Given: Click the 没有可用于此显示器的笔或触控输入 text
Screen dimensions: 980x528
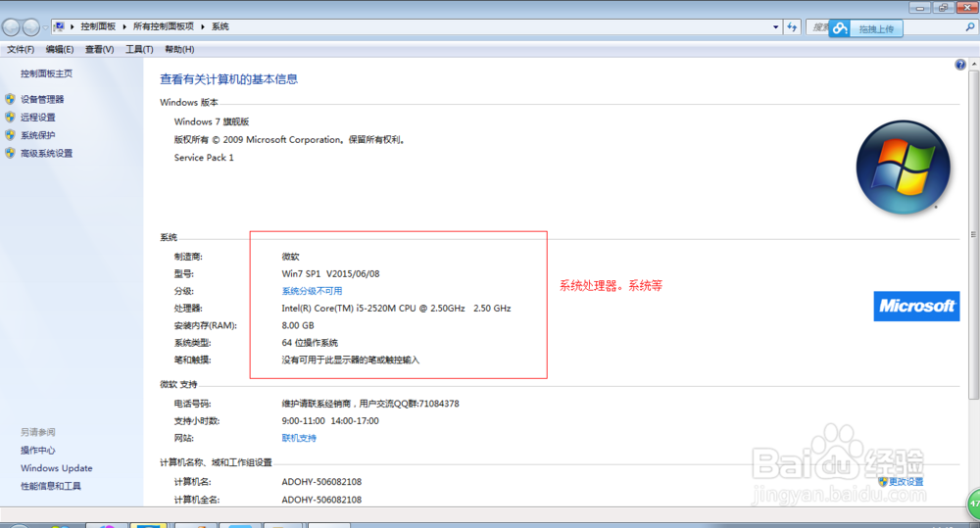Looking at the screenshot, I should (350, 360).
